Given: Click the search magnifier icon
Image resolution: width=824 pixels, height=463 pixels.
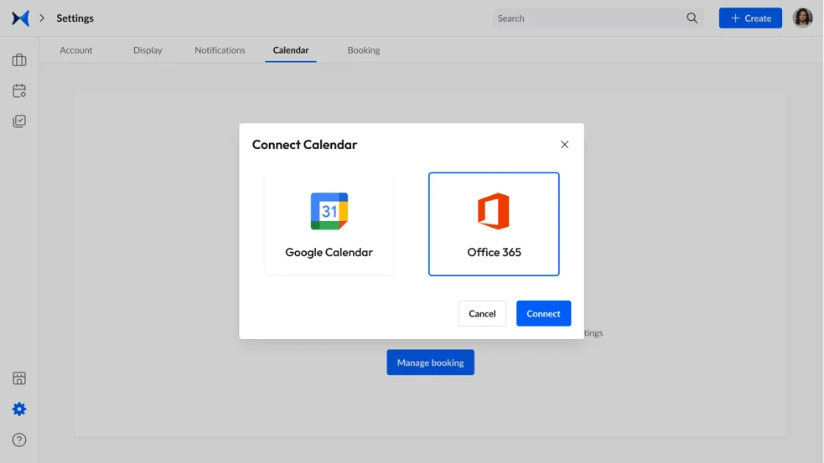Looking at the screenshot, I should click(692, 18).
